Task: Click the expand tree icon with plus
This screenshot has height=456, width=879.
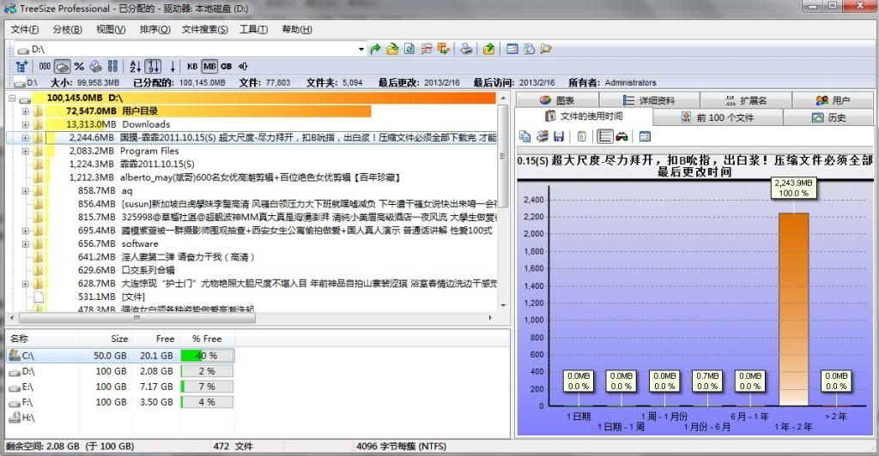Action: [21, 67]
